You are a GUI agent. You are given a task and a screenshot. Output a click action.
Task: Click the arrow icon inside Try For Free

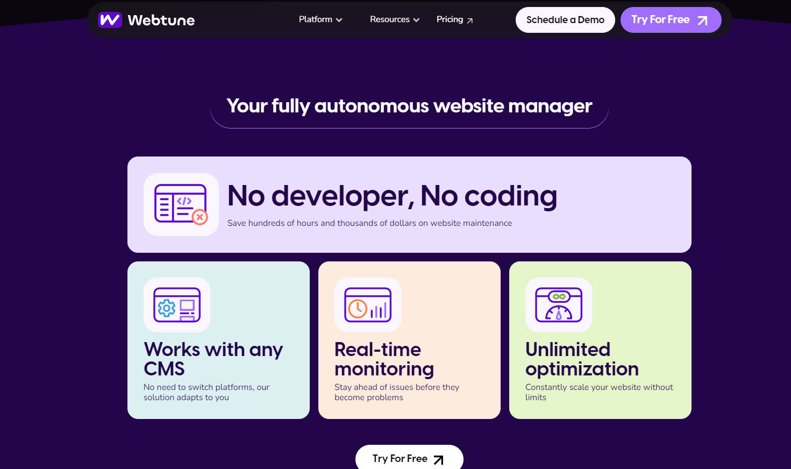coord(702,20)
